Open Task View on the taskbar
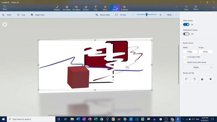The image size is (217, 122). [x=65, y=119]
